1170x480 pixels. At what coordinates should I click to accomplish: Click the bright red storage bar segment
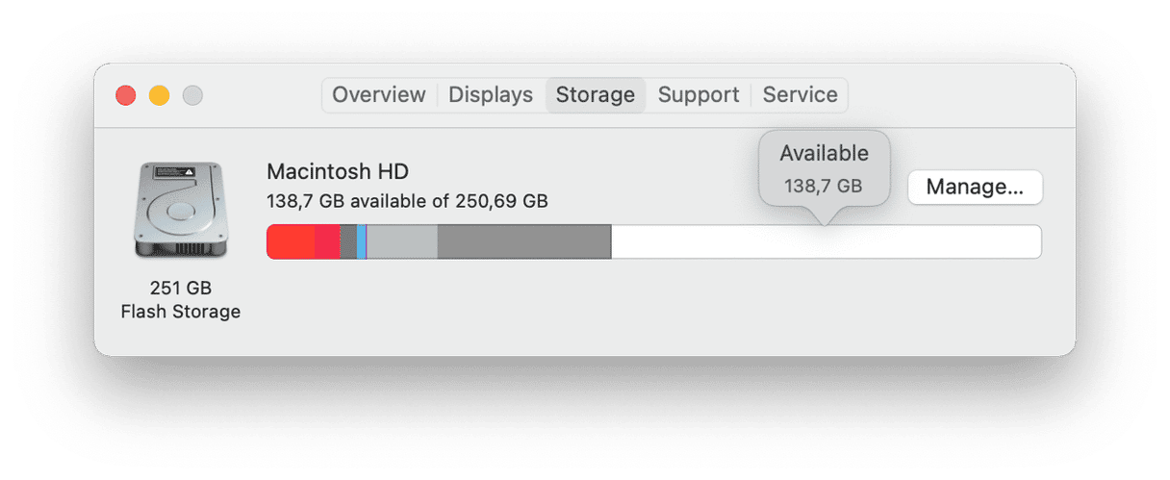[291, 241]
